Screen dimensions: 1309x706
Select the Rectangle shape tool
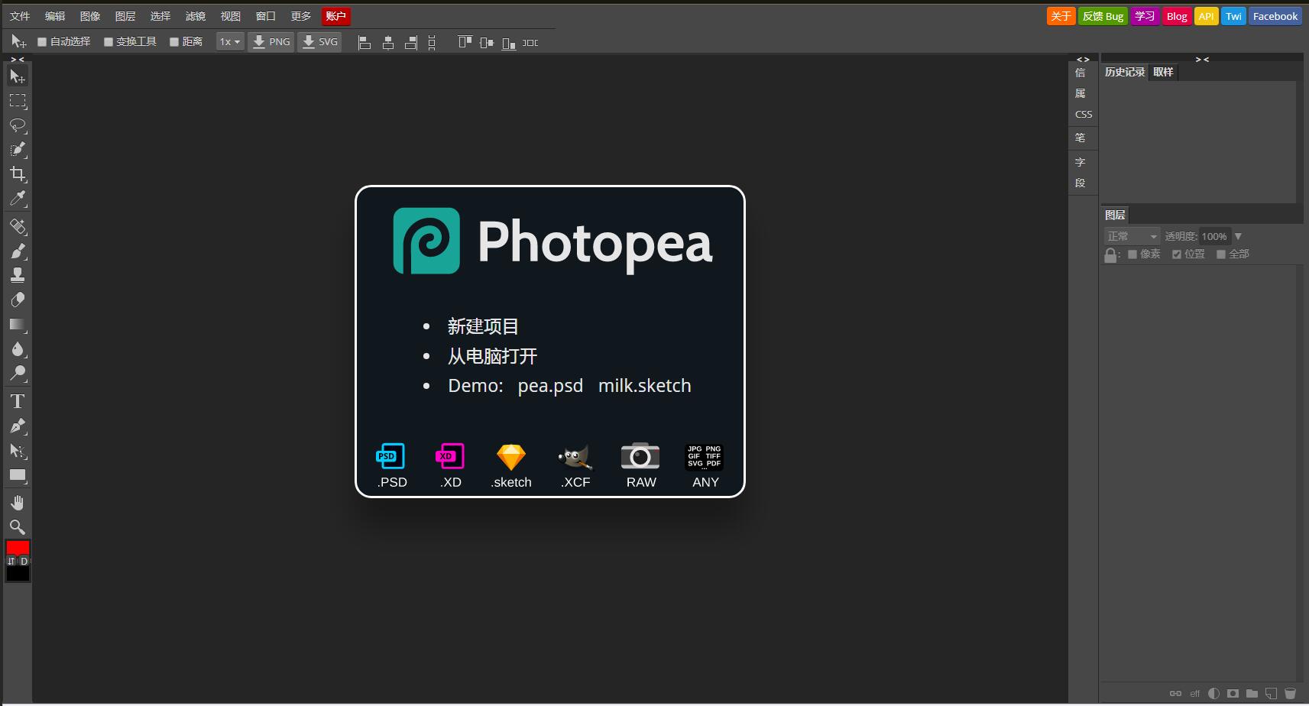point(17,474)
